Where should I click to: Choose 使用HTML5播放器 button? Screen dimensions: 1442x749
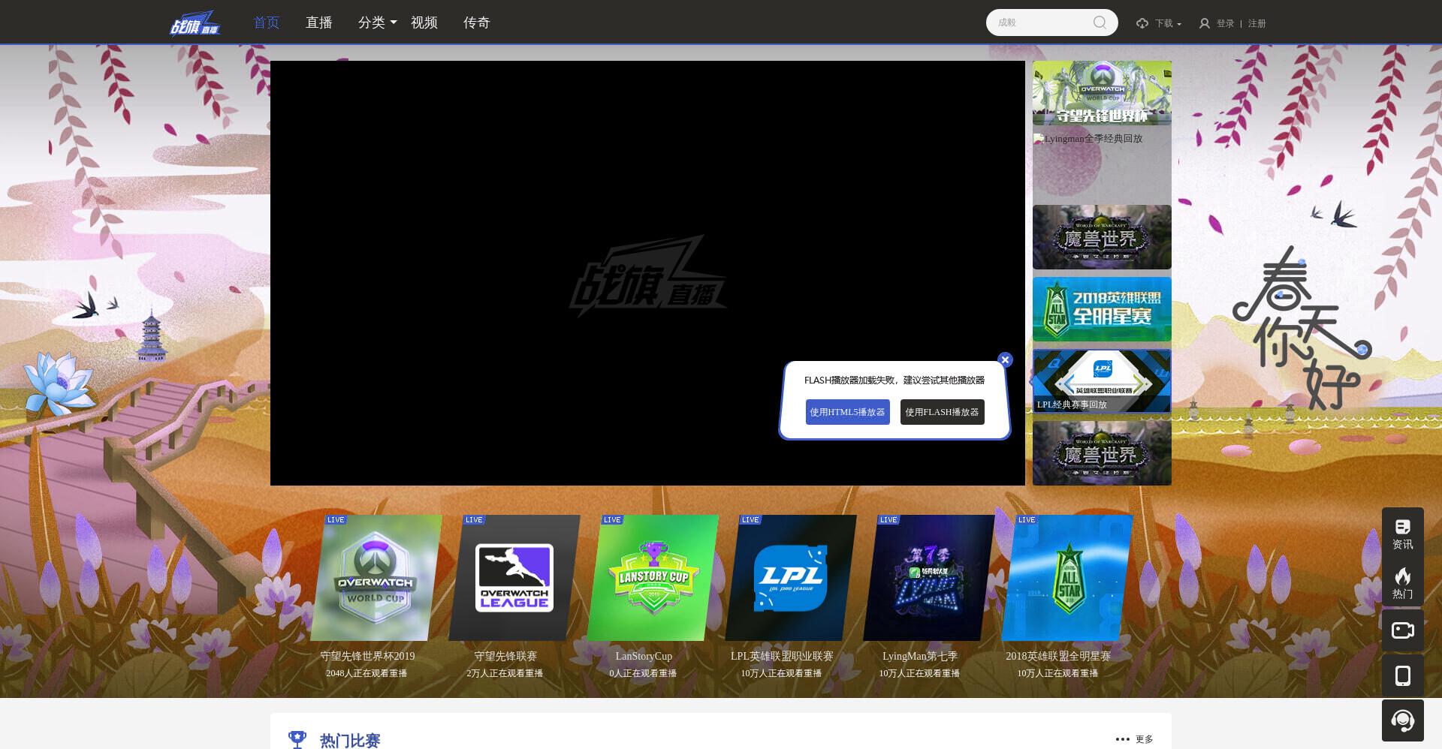click(x=847, y=412)
